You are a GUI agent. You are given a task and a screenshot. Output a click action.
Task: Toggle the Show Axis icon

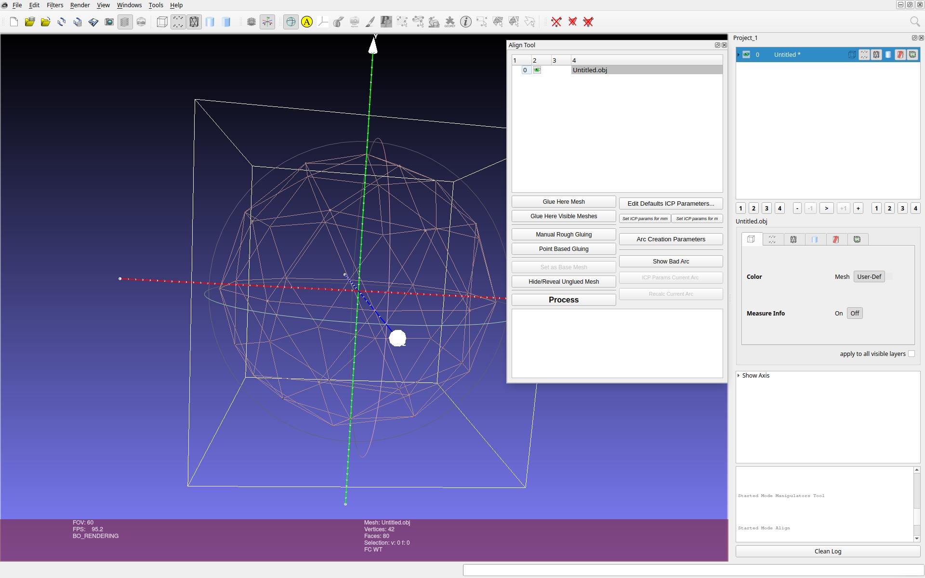pyautogui.click(x=267, y=22)
